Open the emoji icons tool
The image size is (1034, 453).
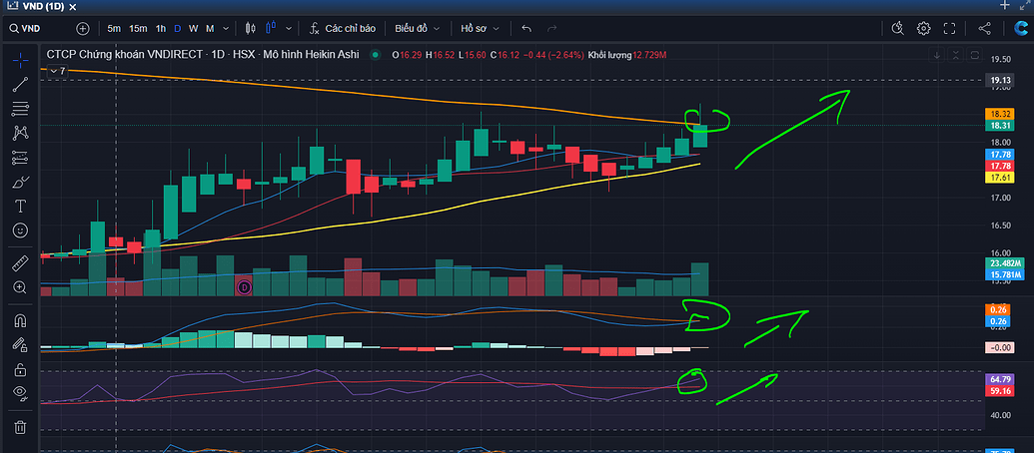click(20, 230)
